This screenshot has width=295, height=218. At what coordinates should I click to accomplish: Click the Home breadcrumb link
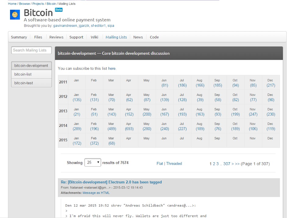pyautogui.click(x=12, y=4)
